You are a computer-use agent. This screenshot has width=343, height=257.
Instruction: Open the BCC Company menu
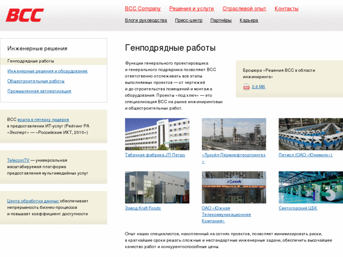143,9
